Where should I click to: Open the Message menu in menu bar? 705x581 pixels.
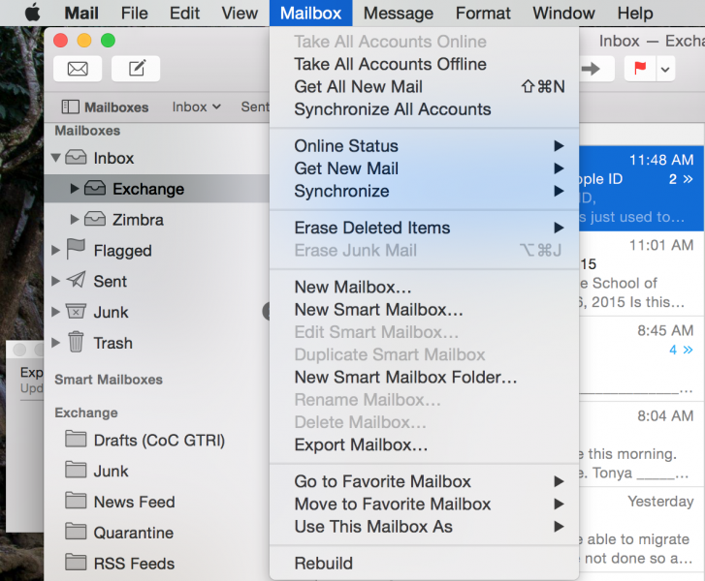tap(398, 13)
